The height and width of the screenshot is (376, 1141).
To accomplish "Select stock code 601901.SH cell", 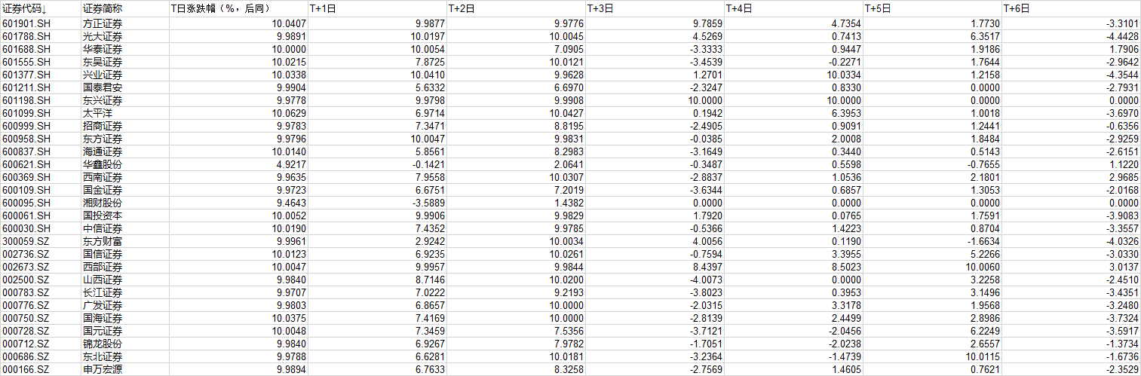I will (x=27, y=23).
